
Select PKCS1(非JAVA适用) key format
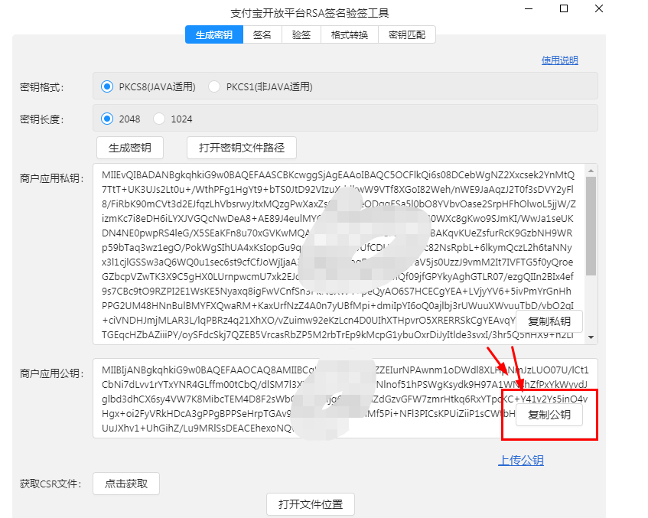click(x=260, y=86)
